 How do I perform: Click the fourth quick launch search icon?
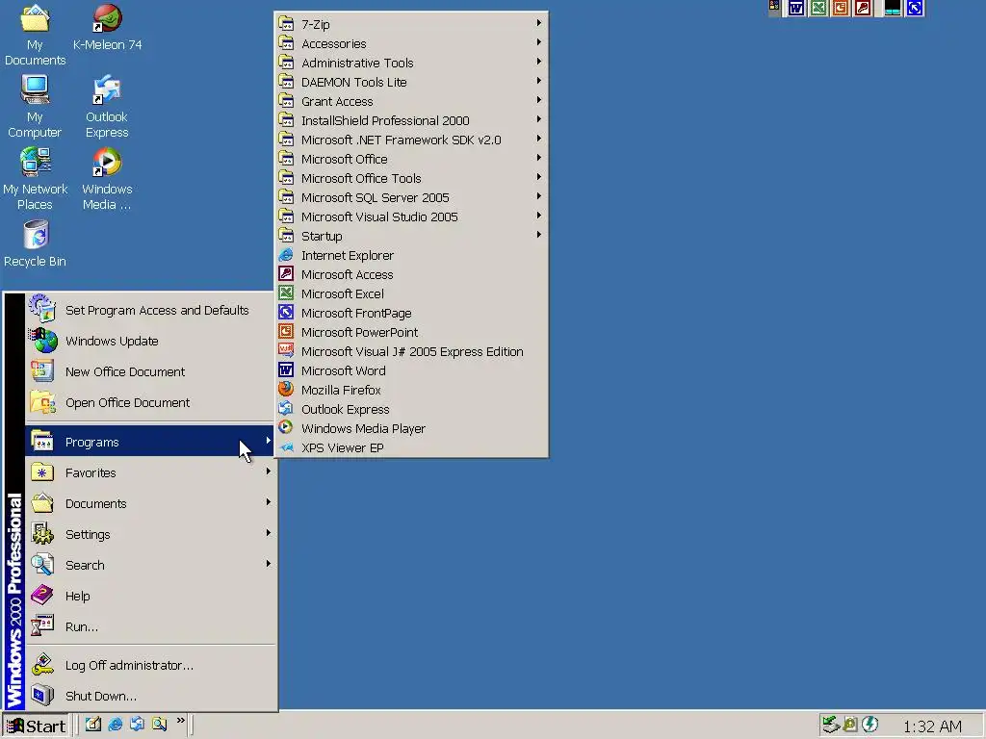click(x=159, y=724)
